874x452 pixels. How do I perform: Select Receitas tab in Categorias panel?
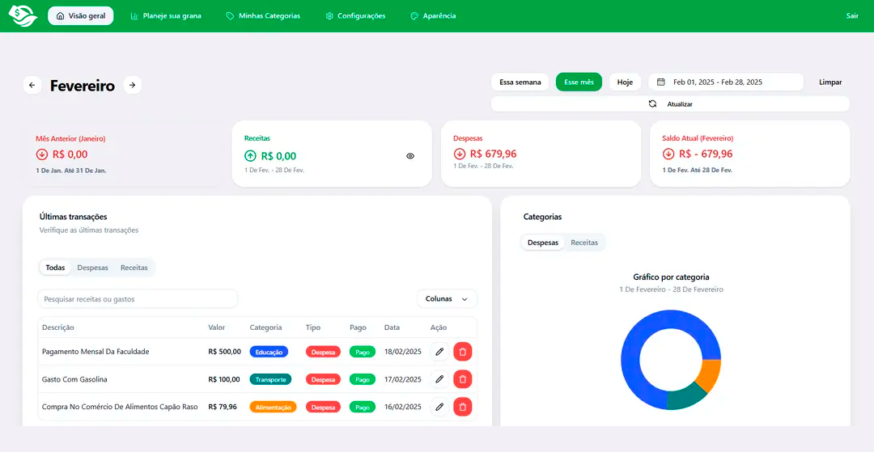coord(584,243)
